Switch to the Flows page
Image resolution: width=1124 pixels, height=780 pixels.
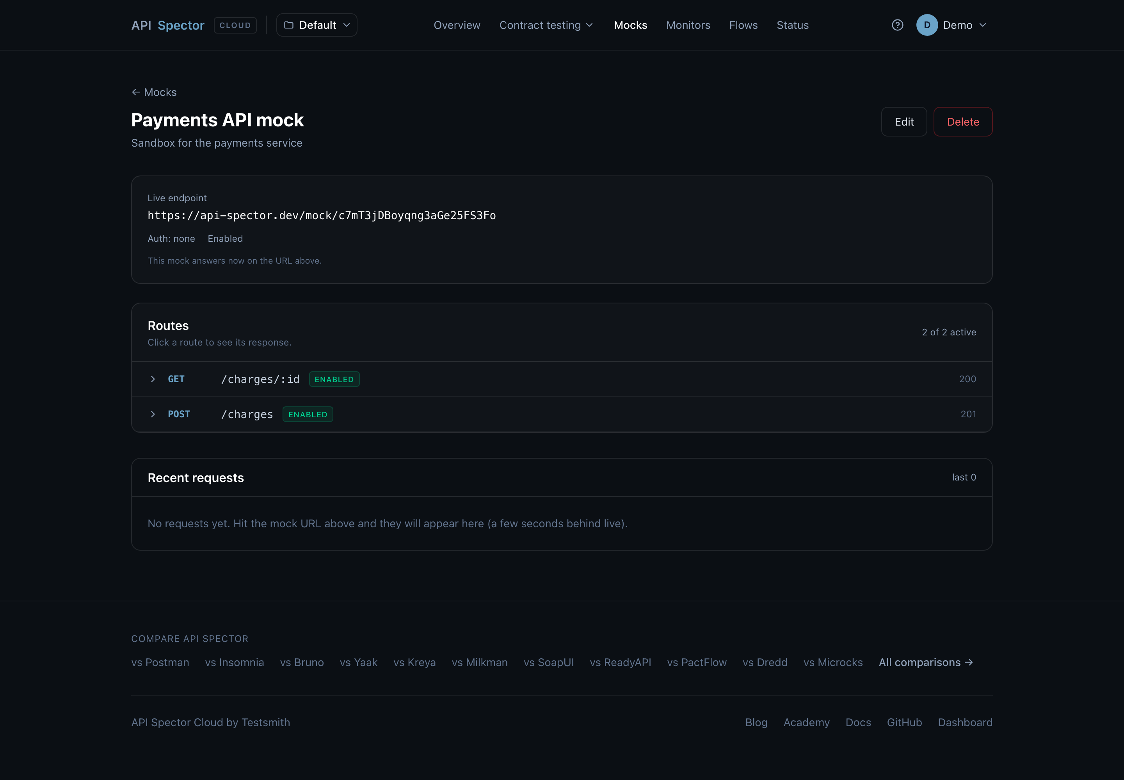click(743, 25)
